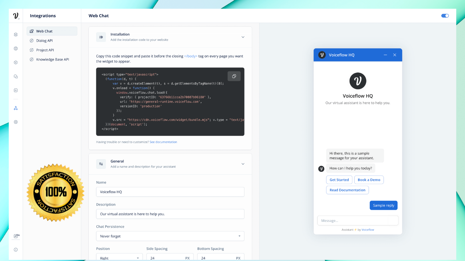Click the logo in the chat widget header
Screen dimensions: 465x261
click(322, 55)
